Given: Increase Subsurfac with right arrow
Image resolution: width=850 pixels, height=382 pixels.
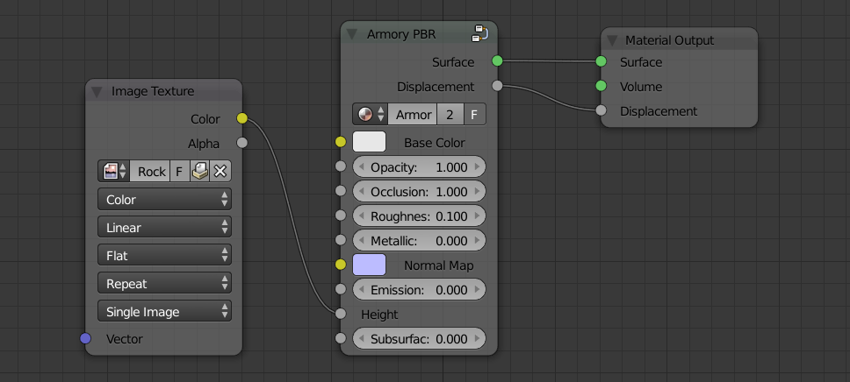Looking at the screenshot, I should tap(478, 339).
